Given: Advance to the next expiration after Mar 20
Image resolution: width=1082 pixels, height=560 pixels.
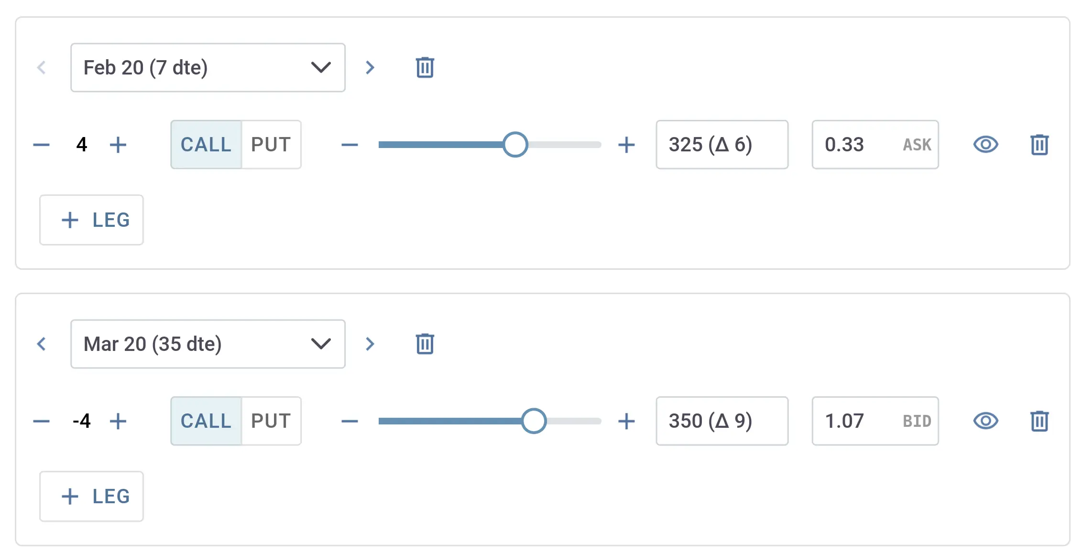Looking at the screenshot, I should coord(370,344).
